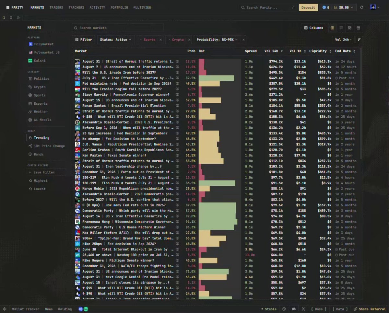Toggle the Kalshi platform filter

point(37,61)
